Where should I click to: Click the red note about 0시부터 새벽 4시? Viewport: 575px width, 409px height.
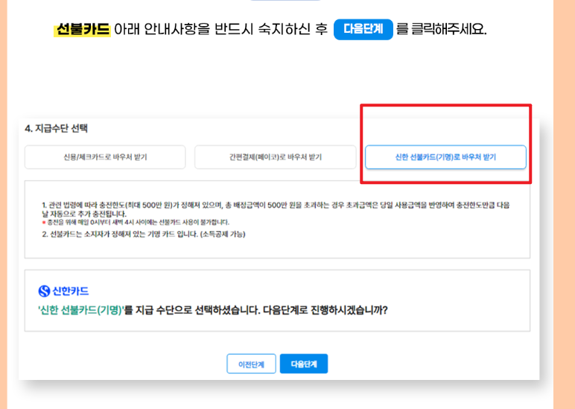[136, 222]
